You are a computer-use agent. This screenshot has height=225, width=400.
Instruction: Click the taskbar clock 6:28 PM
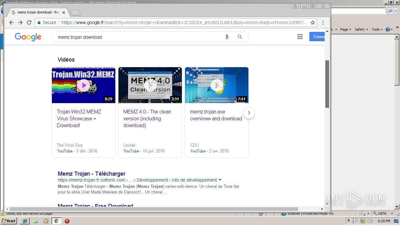coord(384,221)
